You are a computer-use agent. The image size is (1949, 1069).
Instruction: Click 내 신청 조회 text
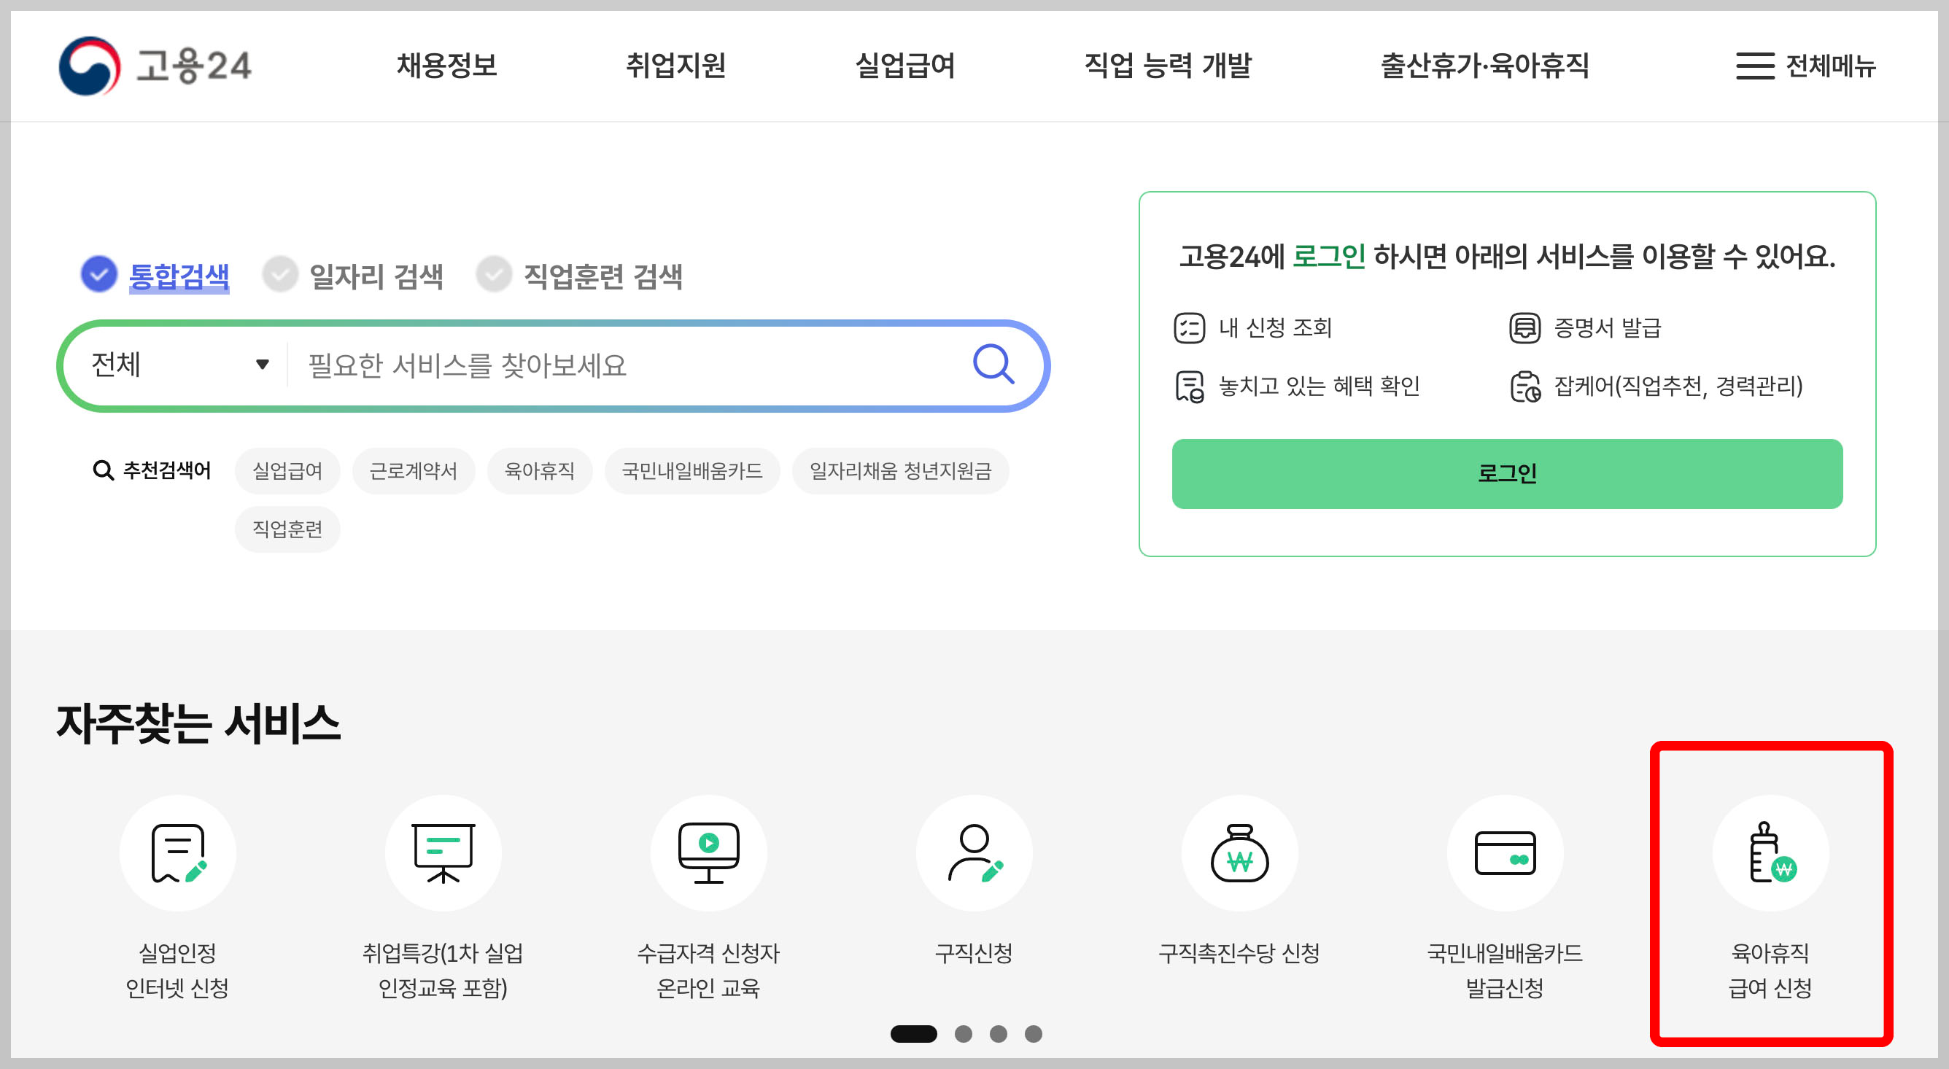click(1275, 327)
